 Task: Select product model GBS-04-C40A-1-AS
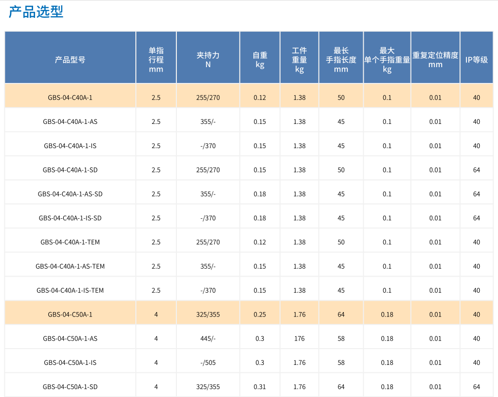[70, 122]
